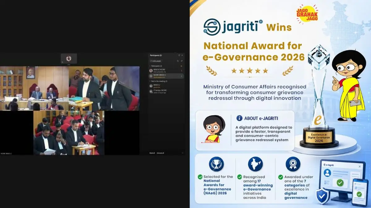
Task: Click microphone icon for BENCH2 NCDRC
Action: [181, 71]
